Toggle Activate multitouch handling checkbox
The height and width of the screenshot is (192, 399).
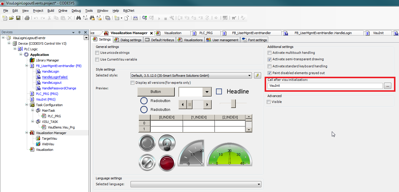point(269,53)
